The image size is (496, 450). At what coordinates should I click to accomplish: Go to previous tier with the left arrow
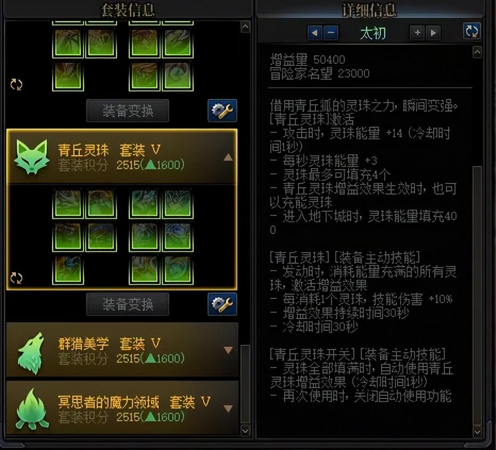[315, 32]
